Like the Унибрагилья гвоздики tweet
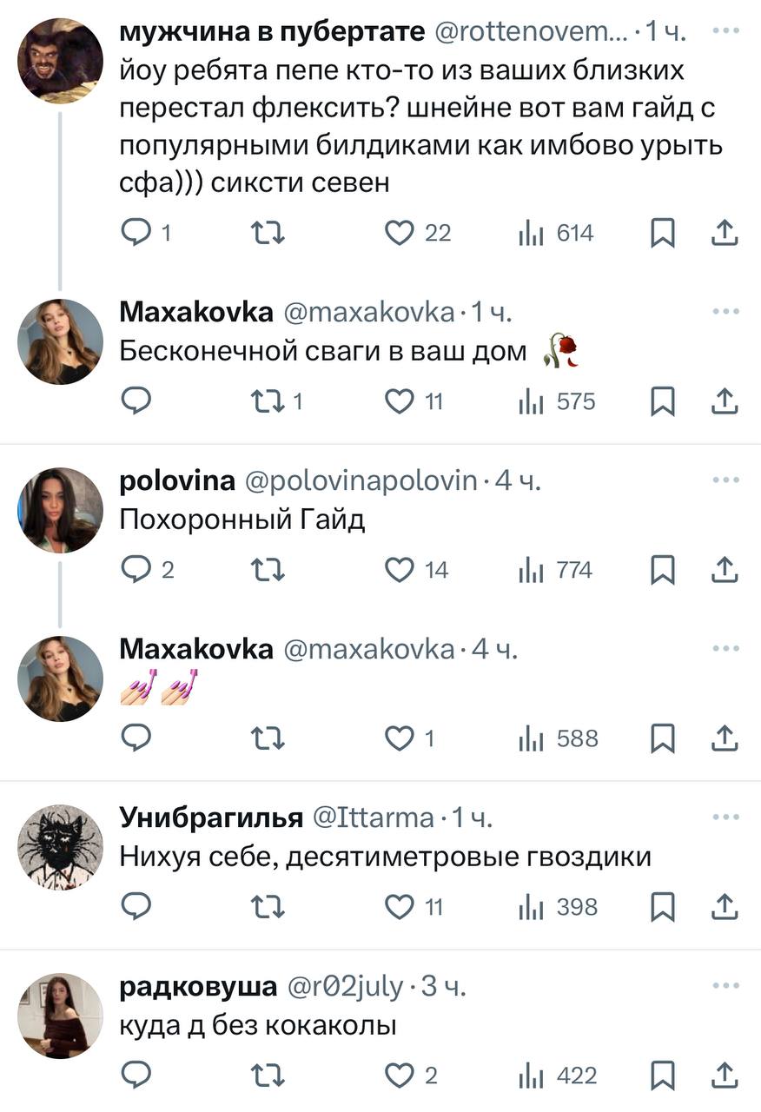Viewport: 761px width, 1112px height. (399, 907)
